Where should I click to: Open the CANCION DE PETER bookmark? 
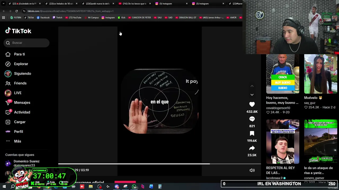tap(139, 18)
